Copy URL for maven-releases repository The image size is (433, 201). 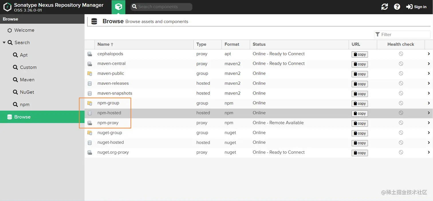[x=360, y=84]
